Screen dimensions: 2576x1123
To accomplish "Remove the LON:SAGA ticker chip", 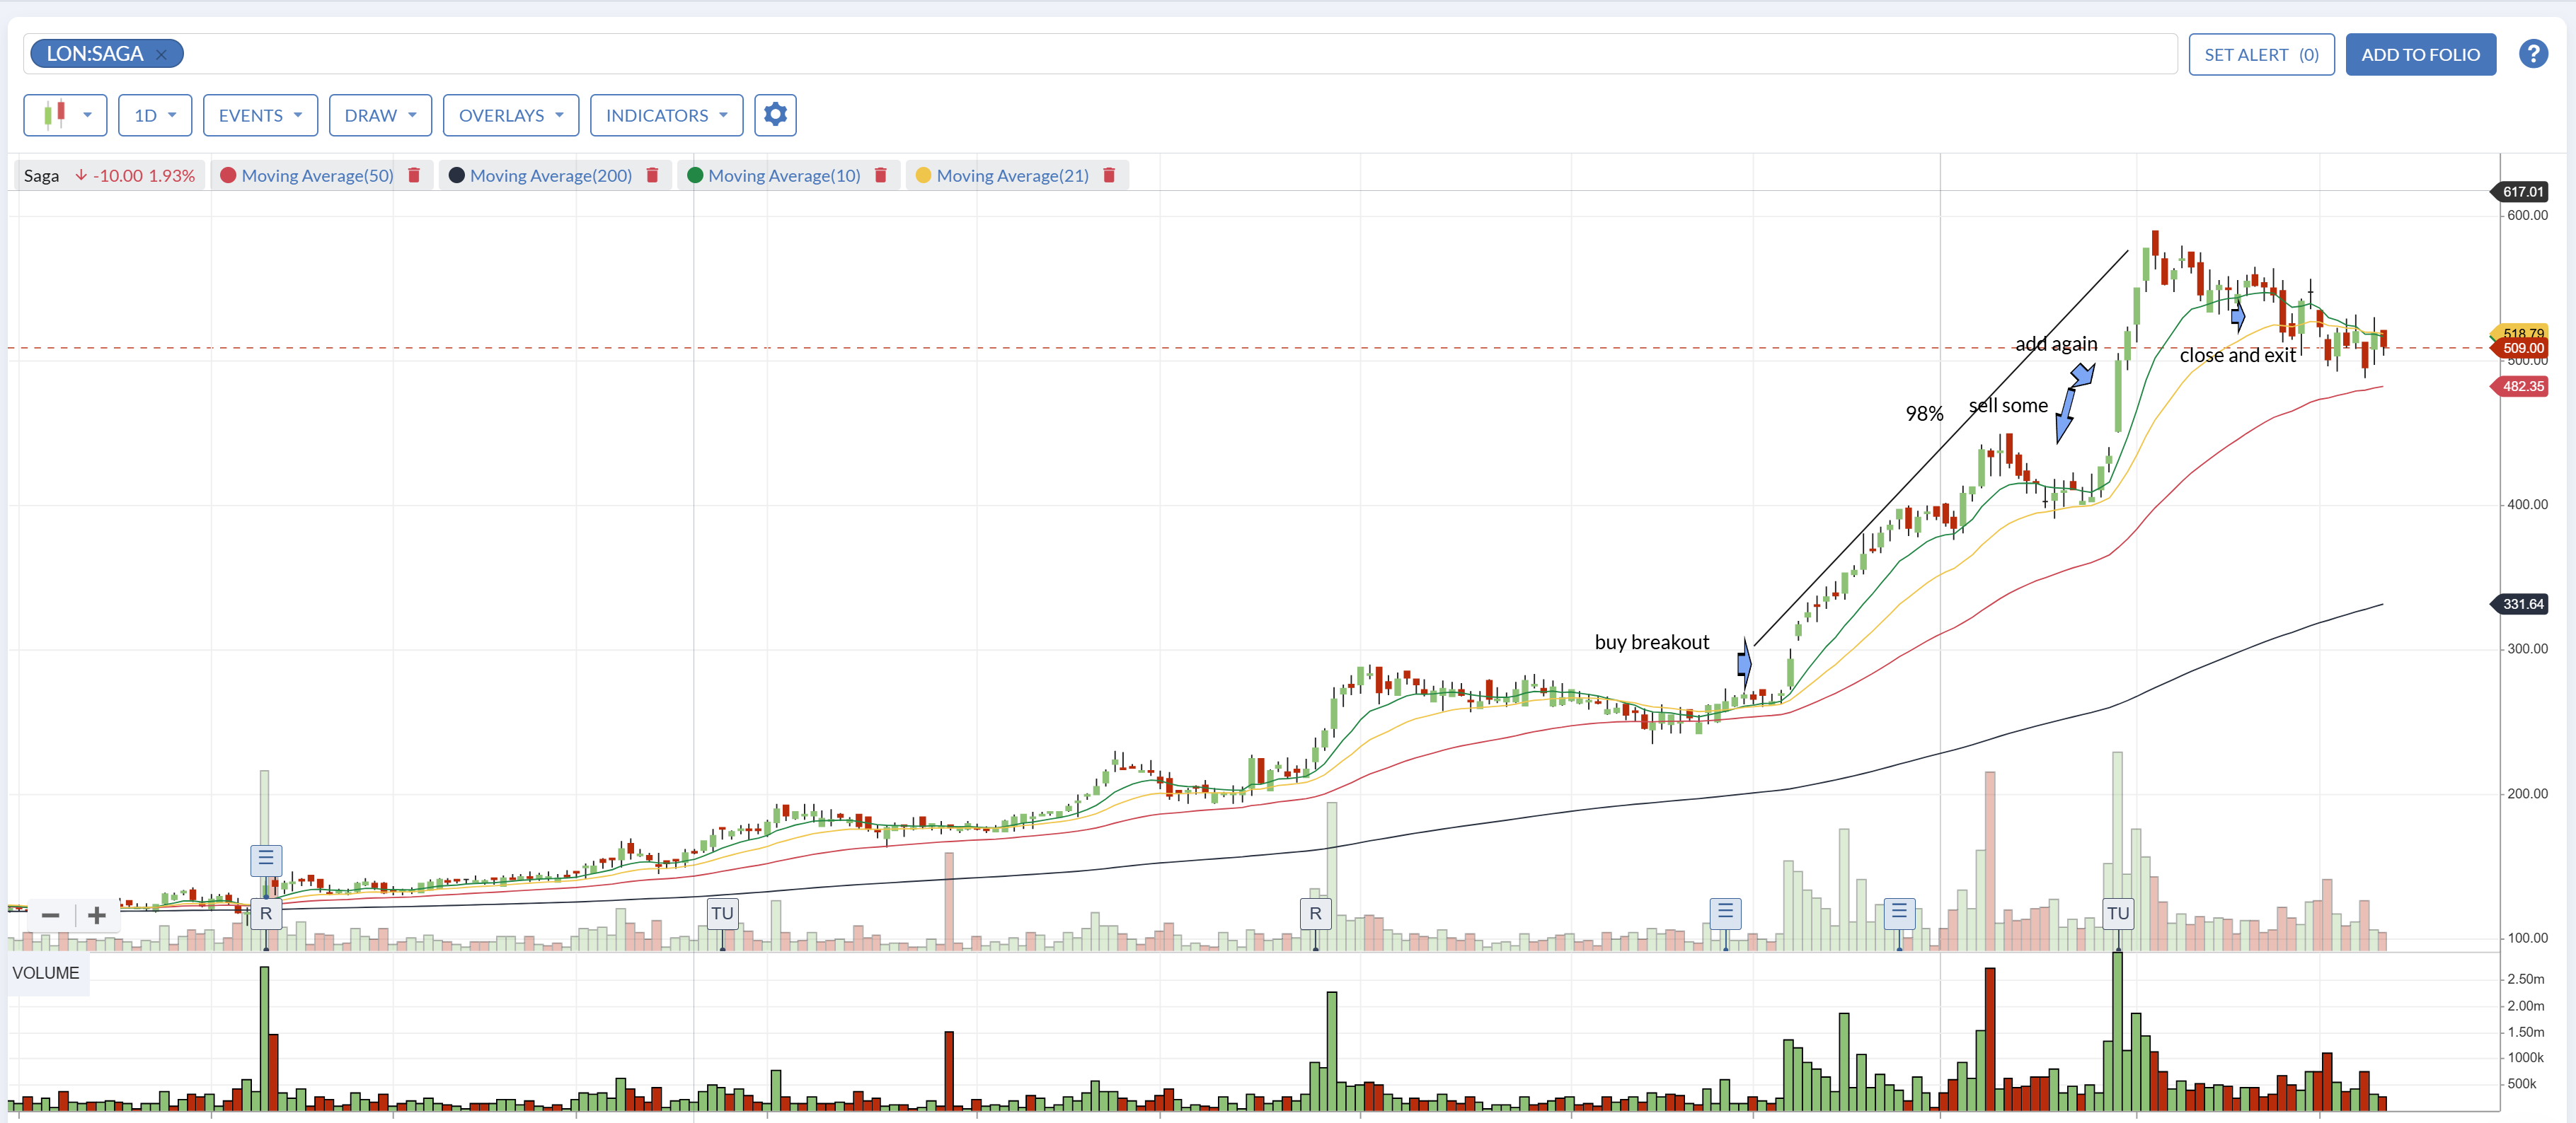I will tap(161, 55).
